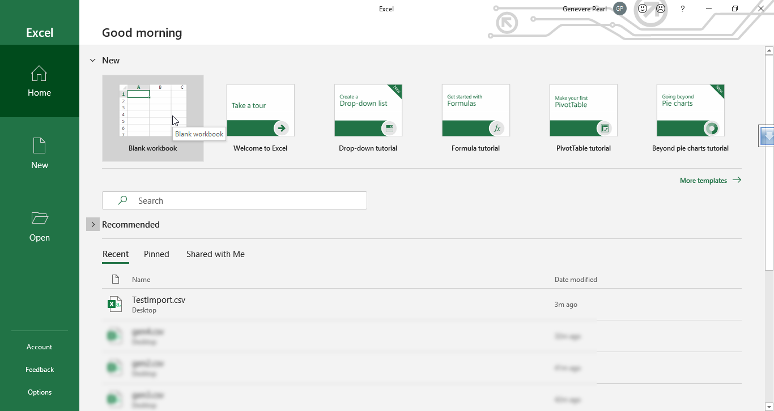Click the Welcome to Excel label
Viewport: 774px width, 411px height.
coord(261,148)
